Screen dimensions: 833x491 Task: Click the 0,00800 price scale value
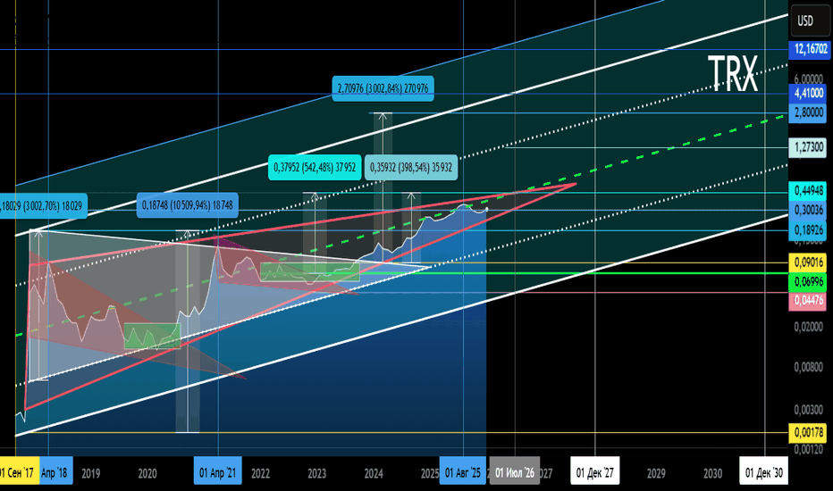809,367
